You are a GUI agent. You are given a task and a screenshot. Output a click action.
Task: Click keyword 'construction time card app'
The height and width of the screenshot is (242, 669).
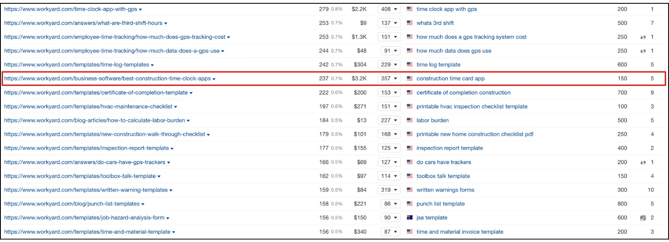pos(450,78)
